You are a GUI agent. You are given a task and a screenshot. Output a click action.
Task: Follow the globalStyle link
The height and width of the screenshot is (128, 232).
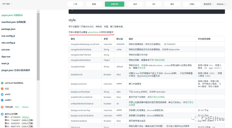coord(93,32)
